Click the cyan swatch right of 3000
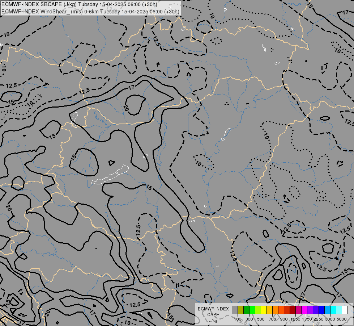Screen dimensions: 354x326 pos(333,310)
